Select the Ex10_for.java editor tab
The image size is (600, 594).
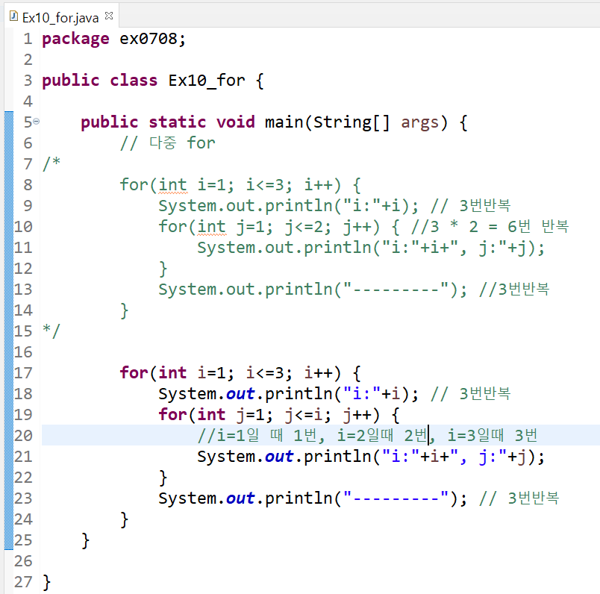(x=60, y=17)
